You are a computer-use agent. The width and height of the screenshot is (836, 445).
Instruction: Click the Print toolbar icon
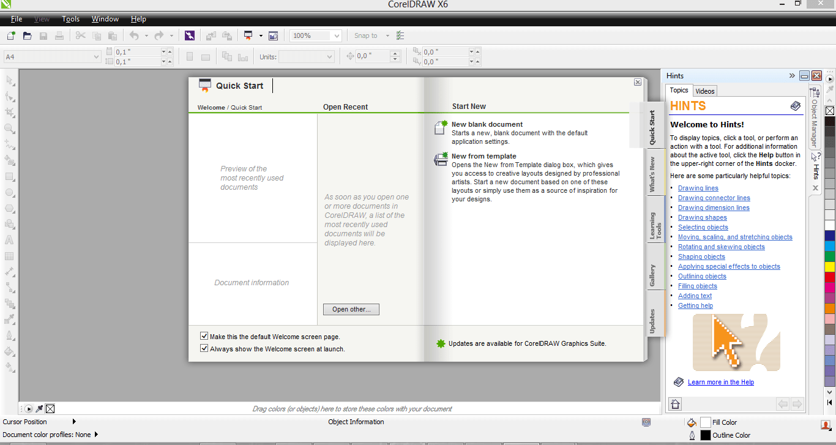coord(59,36)
